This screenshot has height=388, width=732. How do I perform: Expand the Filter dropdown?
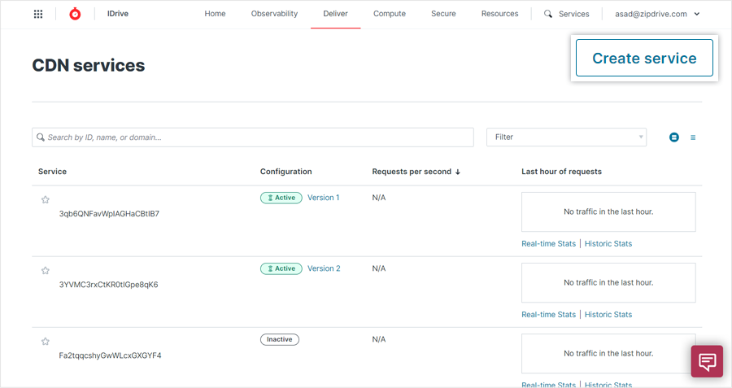pyautogui.click(x=566, y=137)
